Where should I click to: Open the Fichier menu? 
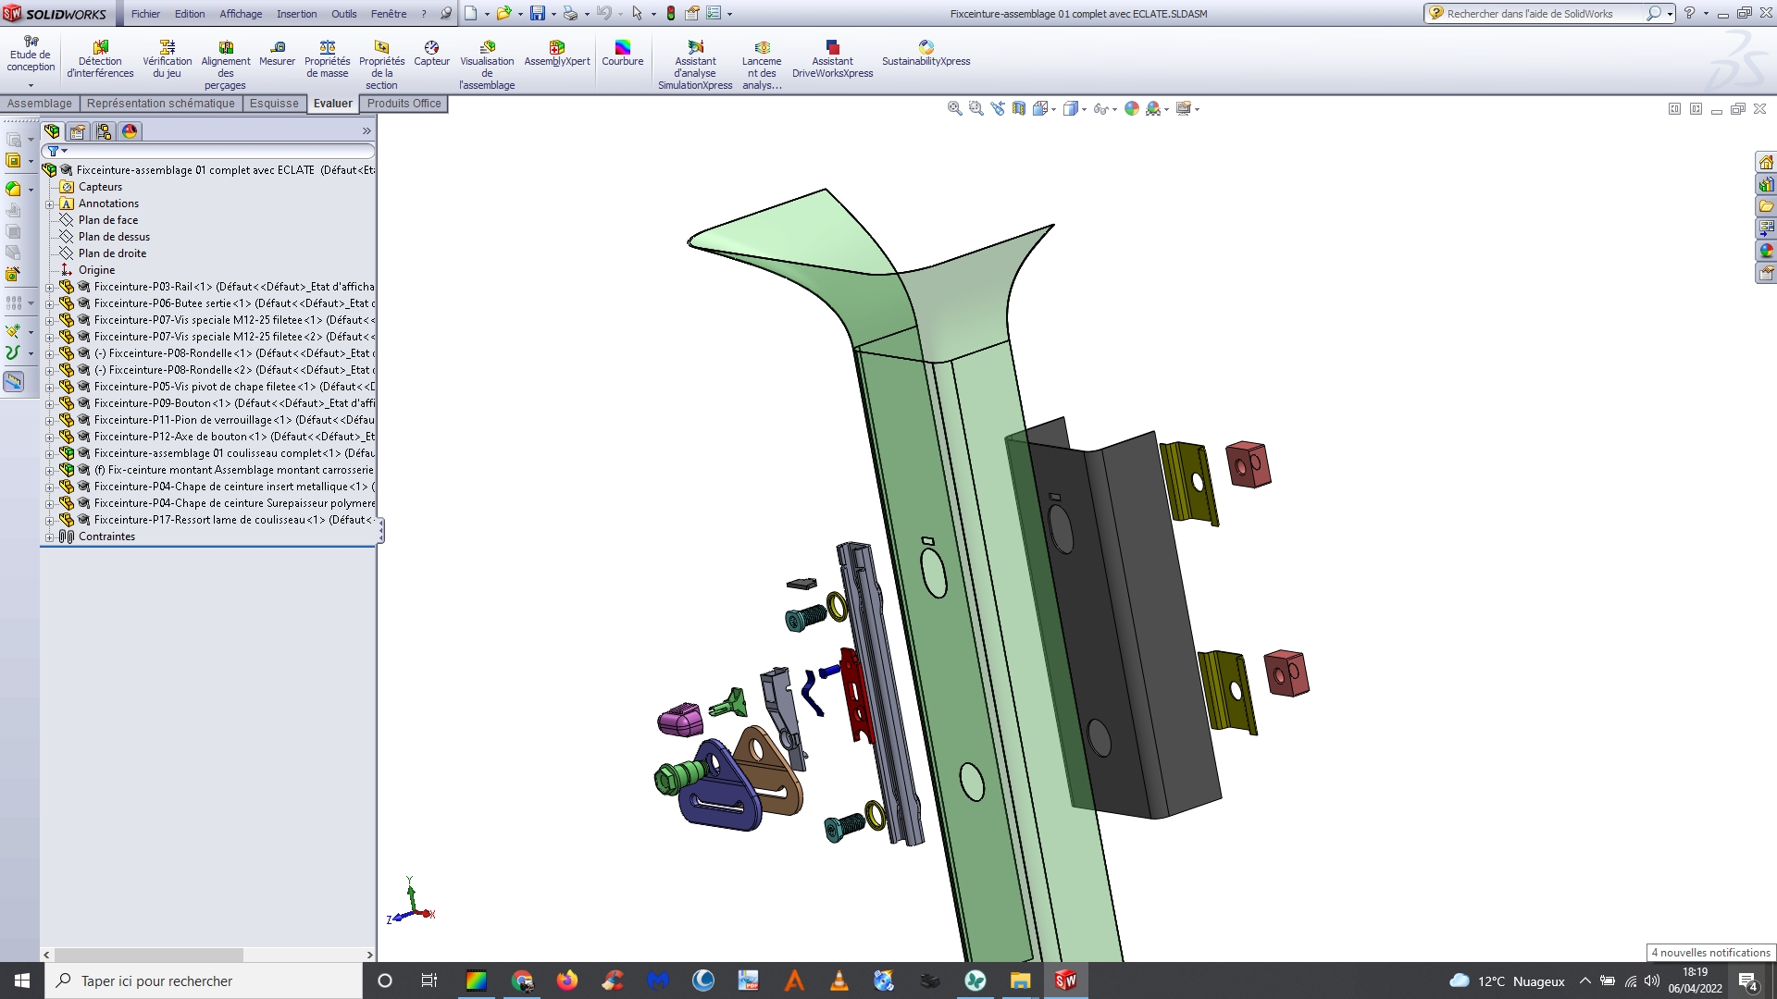[x=145, y=14]
